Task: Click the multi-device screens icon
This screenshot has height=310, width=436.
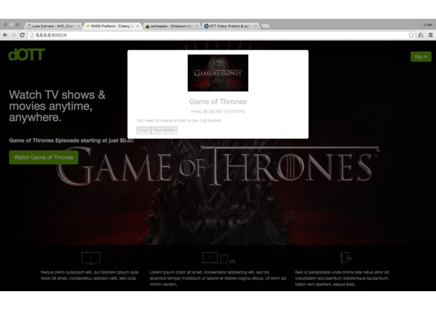Action: (x=218, y=258)
